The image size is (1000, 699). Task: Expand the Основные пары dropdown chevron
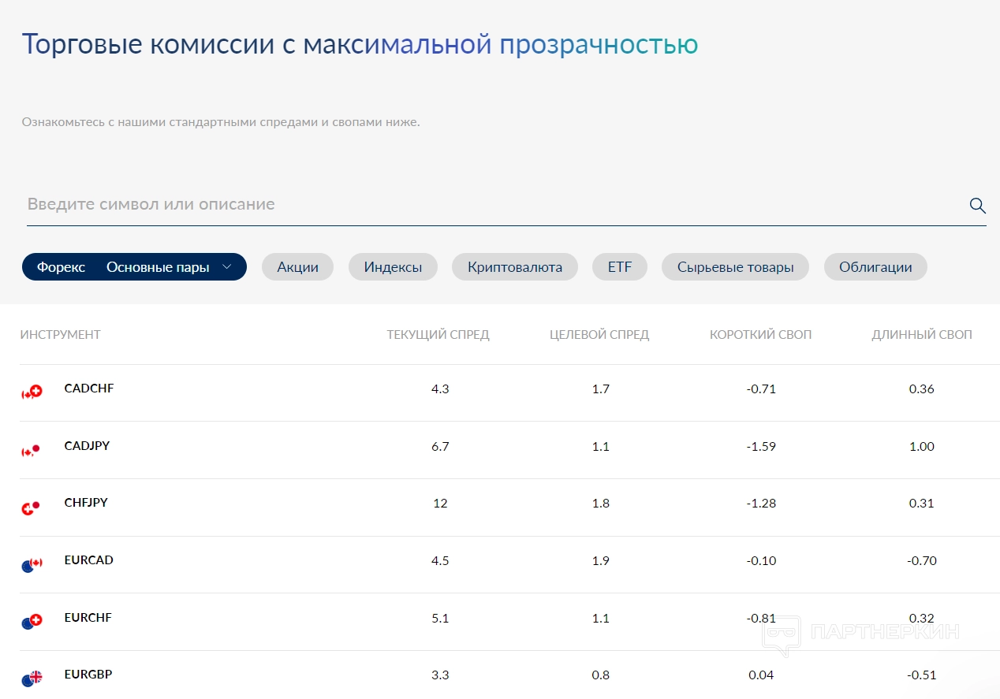tap(227, 267)
